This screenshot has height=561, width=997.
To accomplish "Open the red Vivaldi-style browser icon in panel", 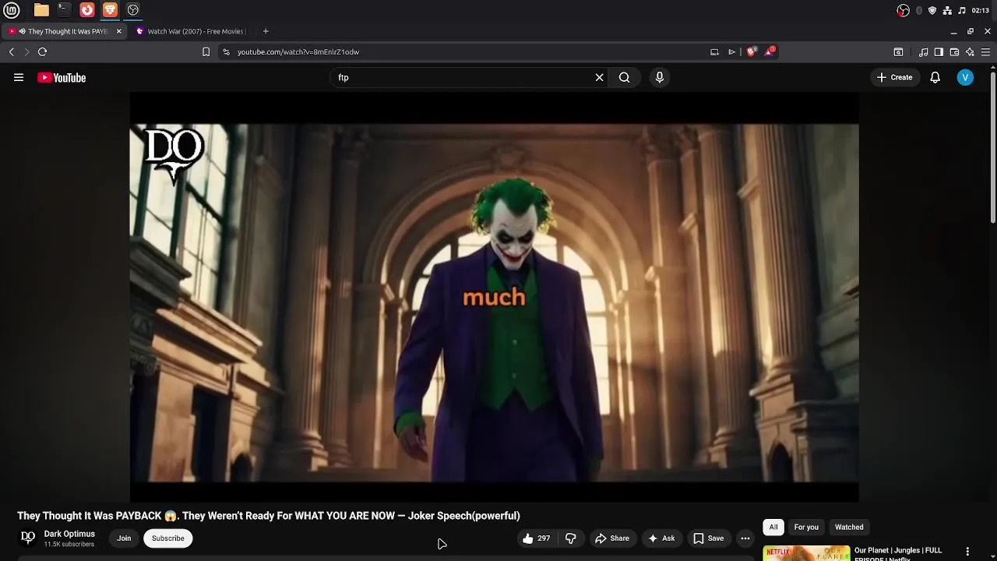I will pyautogui.click(x=87, y=10).
